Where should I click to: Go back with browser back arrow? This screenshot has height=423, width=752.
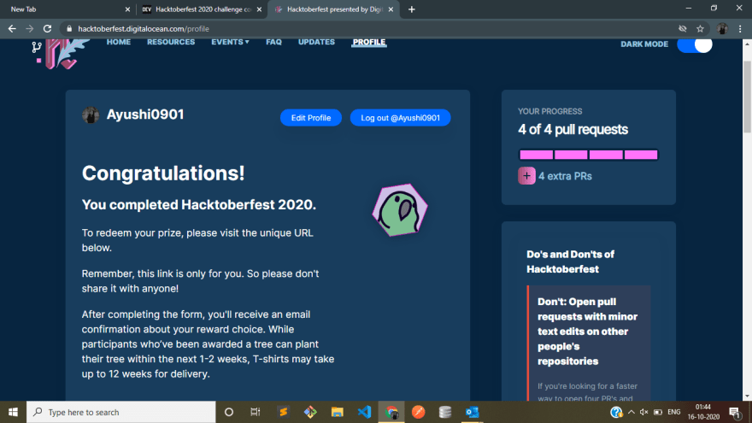point(12,29)
